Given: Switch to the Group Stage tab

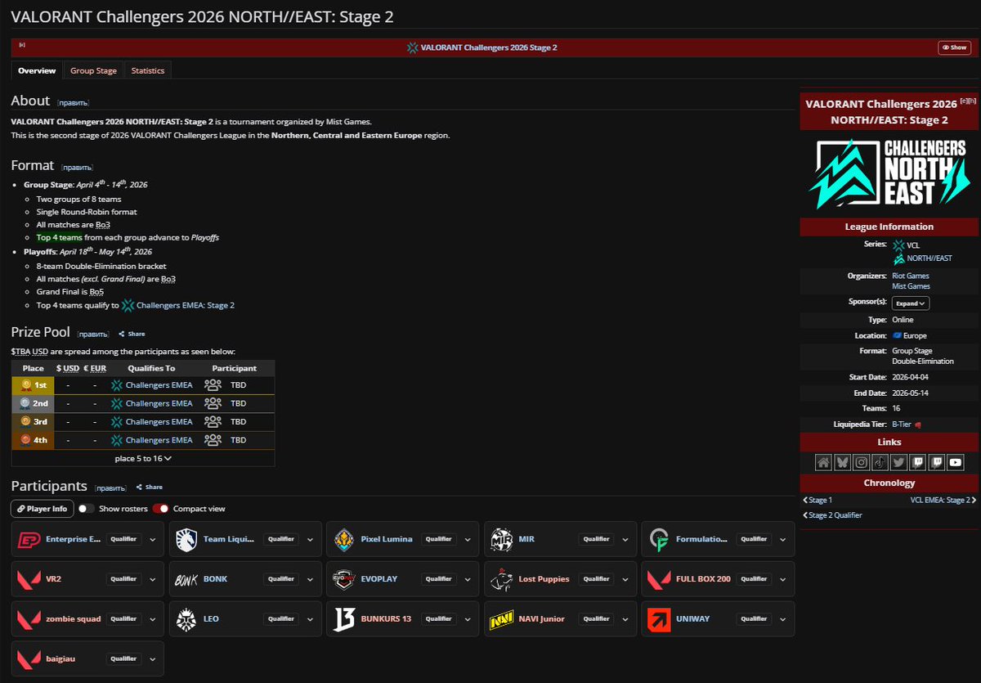Looking at the screenshot, I should coord(93,70).
